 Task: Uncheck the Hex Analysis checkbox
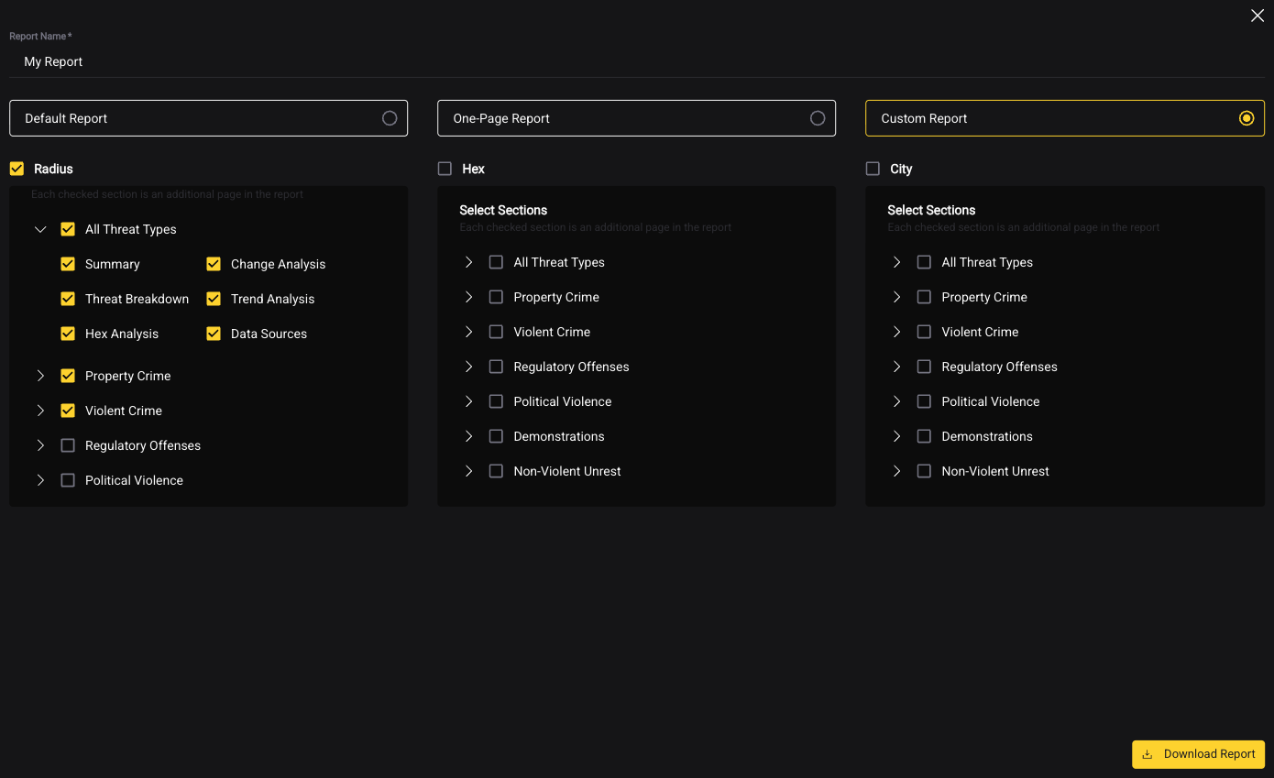[68, 334]
